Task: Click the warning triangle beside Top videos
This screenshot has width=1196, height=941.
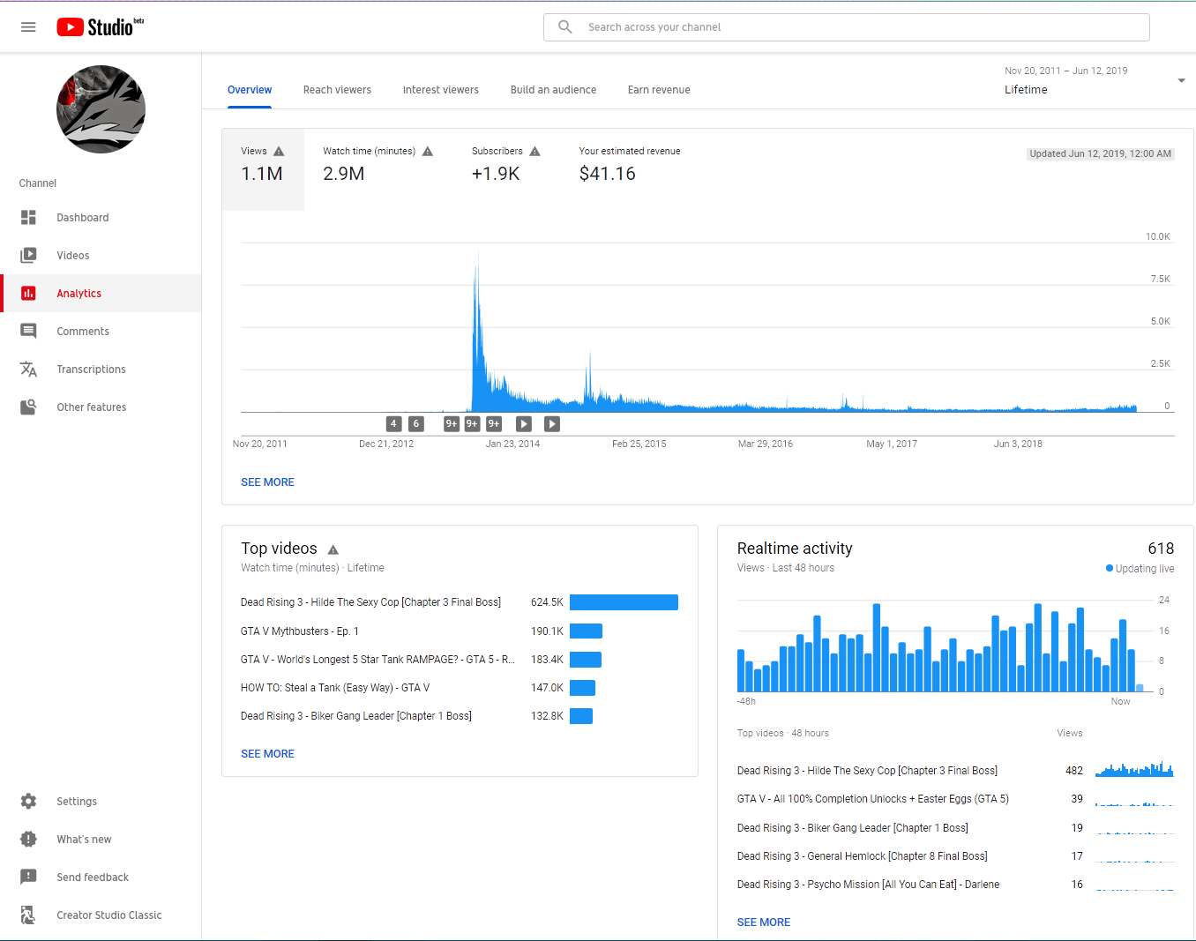Action: 333,549
